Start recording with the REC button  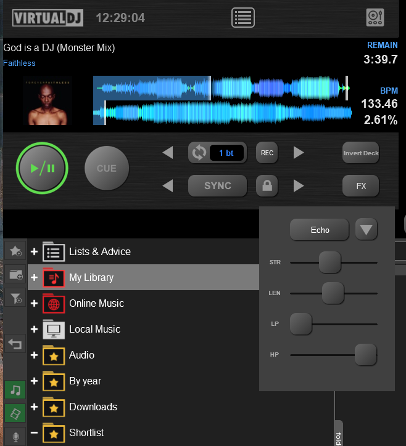point(267,153)
